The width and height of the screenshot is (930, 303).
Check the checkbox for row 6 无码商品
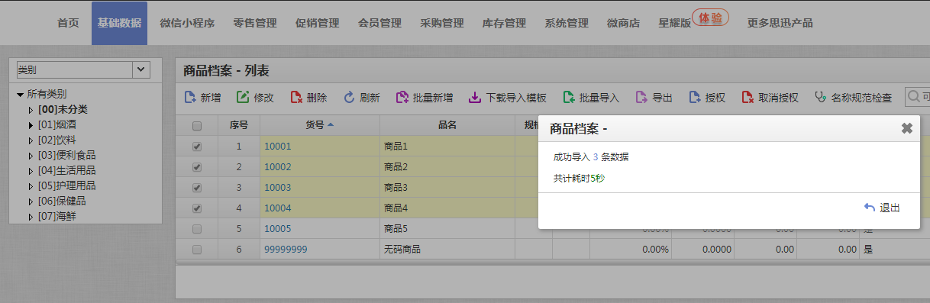tap(197, 250)
